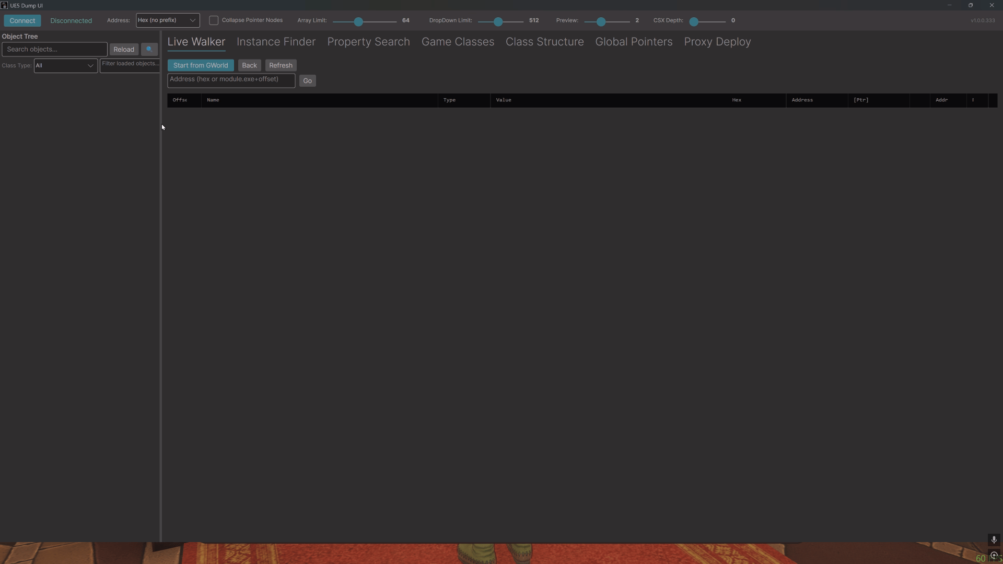Close the UE5 Dump UI window
The height and width of the screenshot is (564, 1003).
992,5
